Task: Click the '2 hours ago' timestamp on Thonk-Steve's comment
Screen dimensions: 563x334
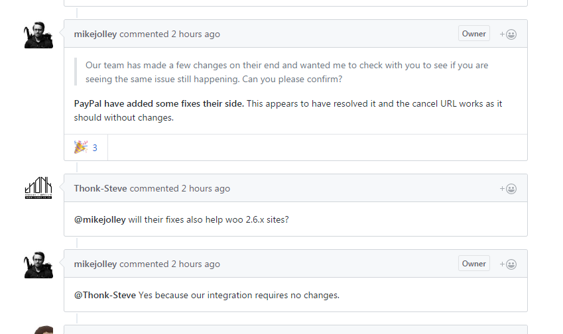Action: tap(206, 188)
